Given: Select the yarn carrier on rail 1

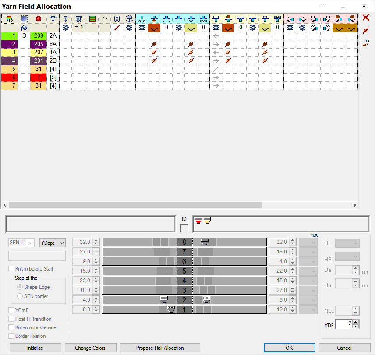Looking at the screenshot, I should pos(171,309).
